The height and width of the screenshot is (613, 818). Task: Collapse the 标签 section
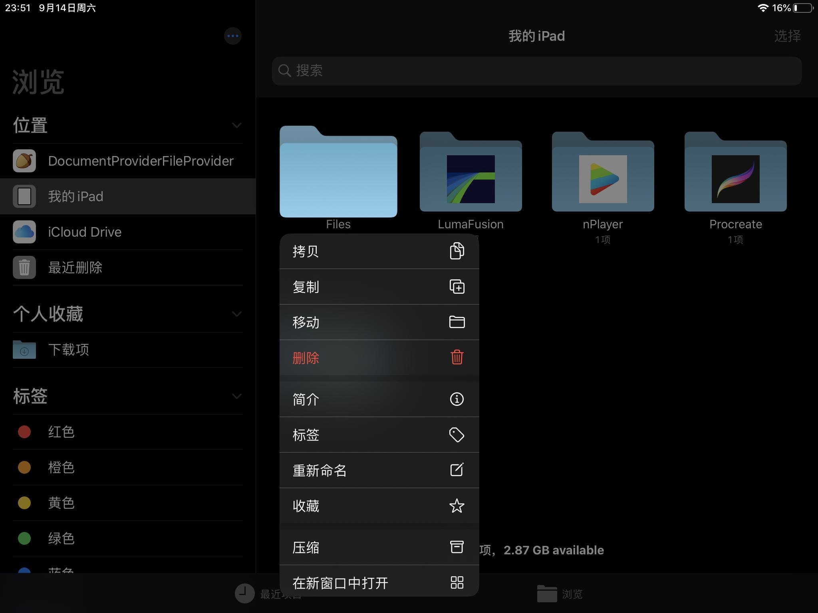click(237, 396)
